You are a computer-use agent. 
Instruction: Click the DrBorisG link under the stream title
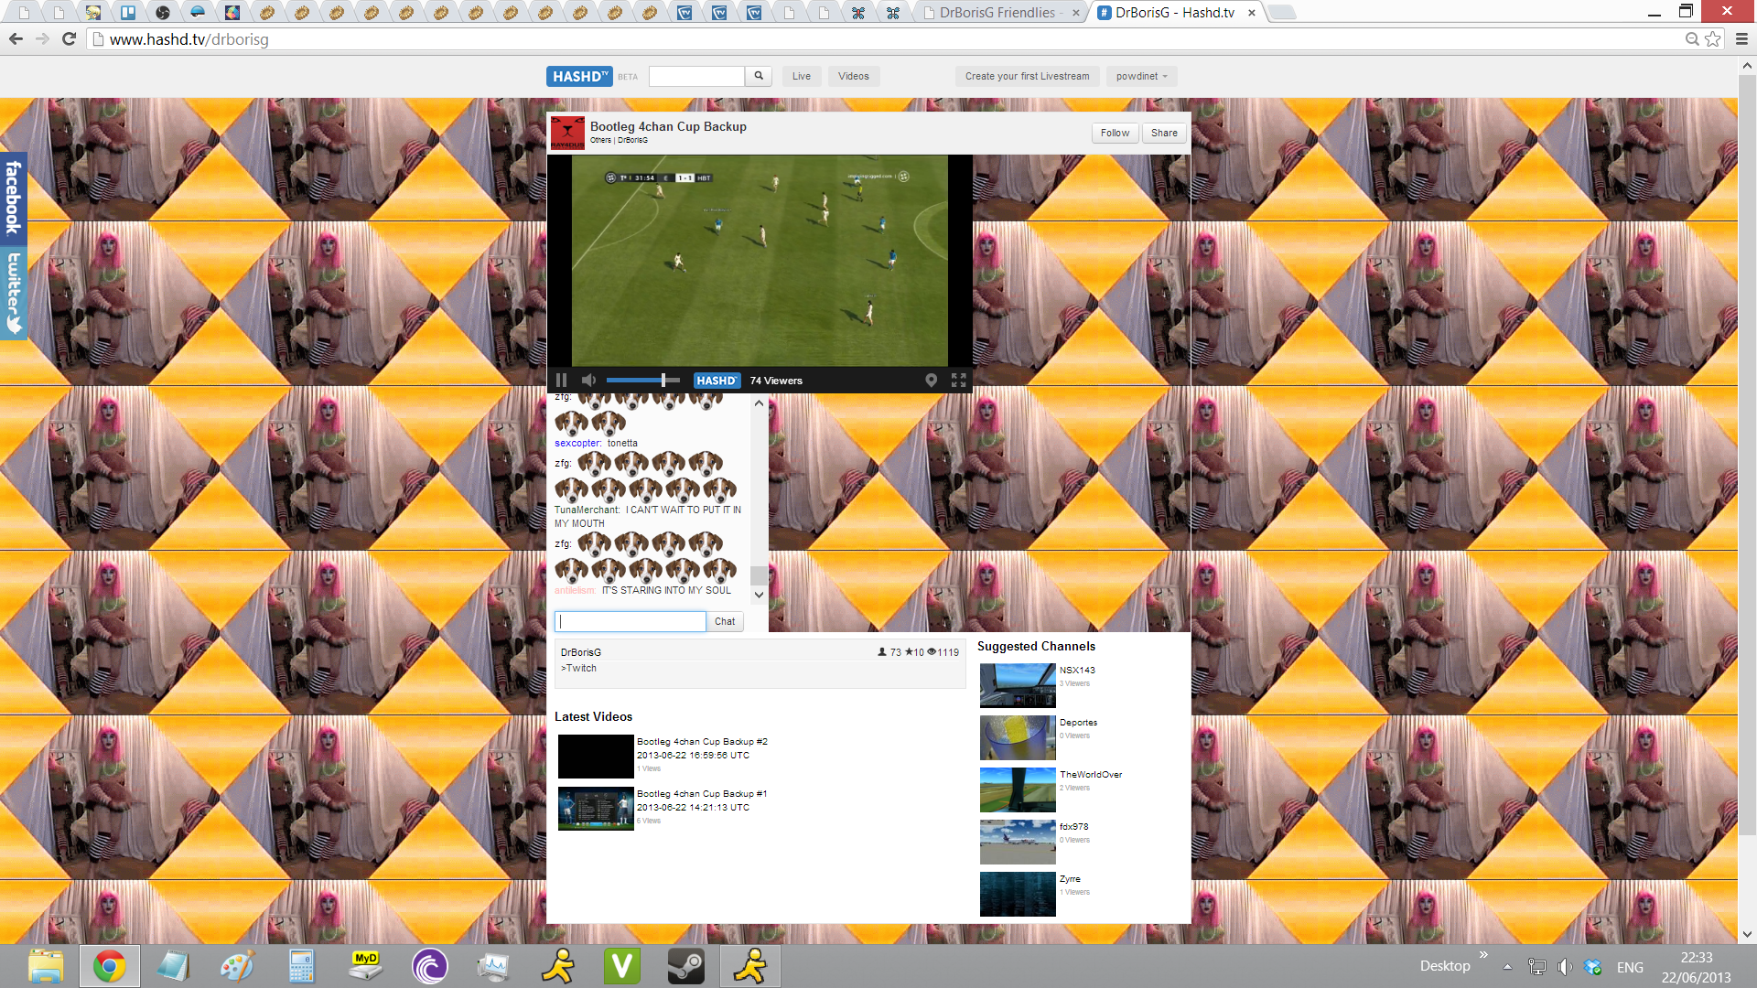click(x=632, y=140)
